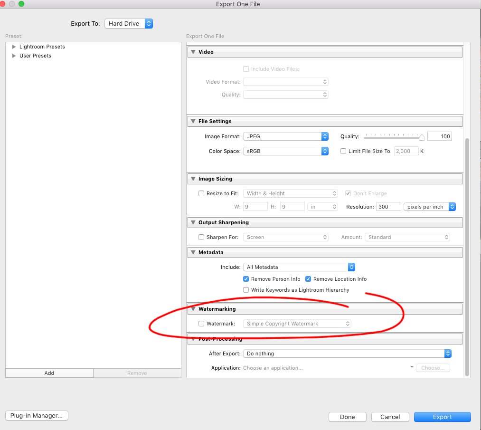
Task: Open the Simple Copyright Watermark dropdown
Action: (x=297, y=324)
